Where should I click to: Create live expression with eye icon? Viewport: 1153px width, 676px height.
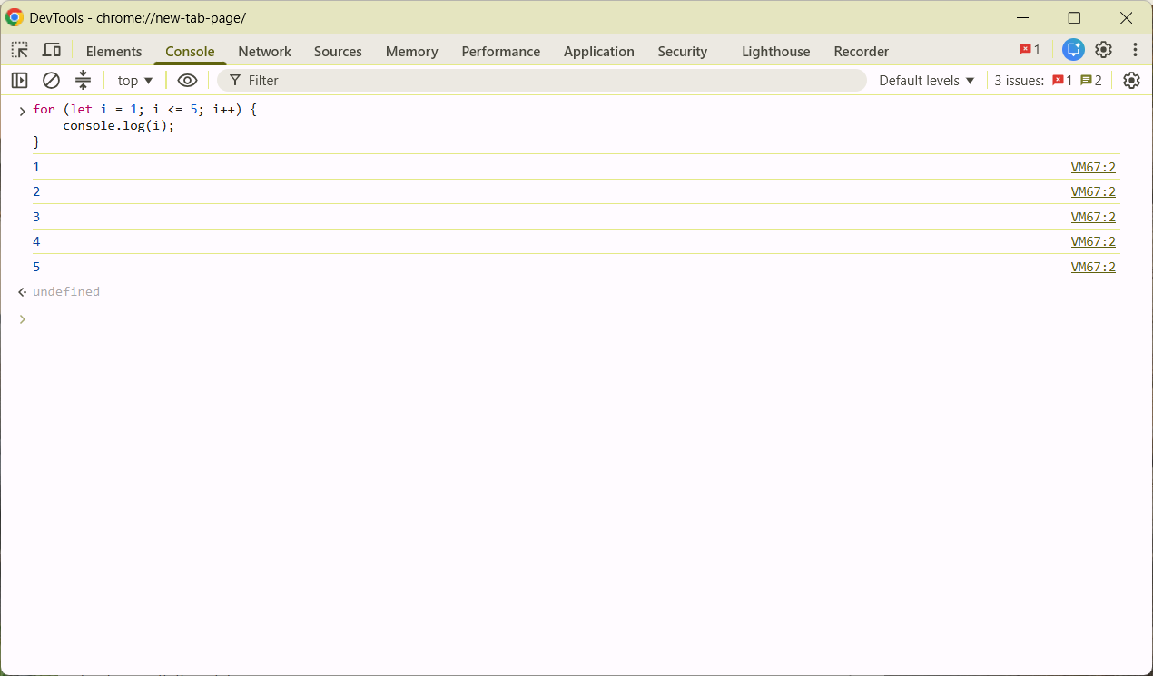187,80
